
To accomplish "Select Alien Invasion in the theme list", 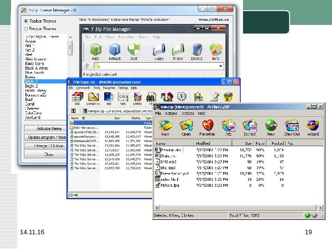I will tap(36, 59).
